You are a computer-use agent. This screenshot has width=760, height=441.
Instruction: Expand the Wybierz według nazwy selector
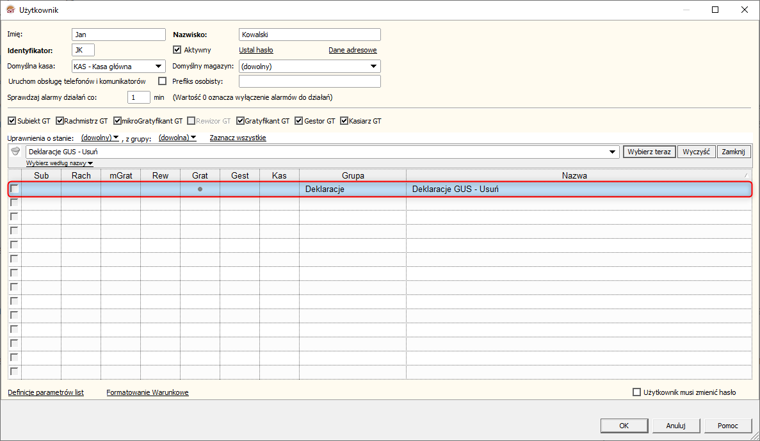click(x=60, y=163)
